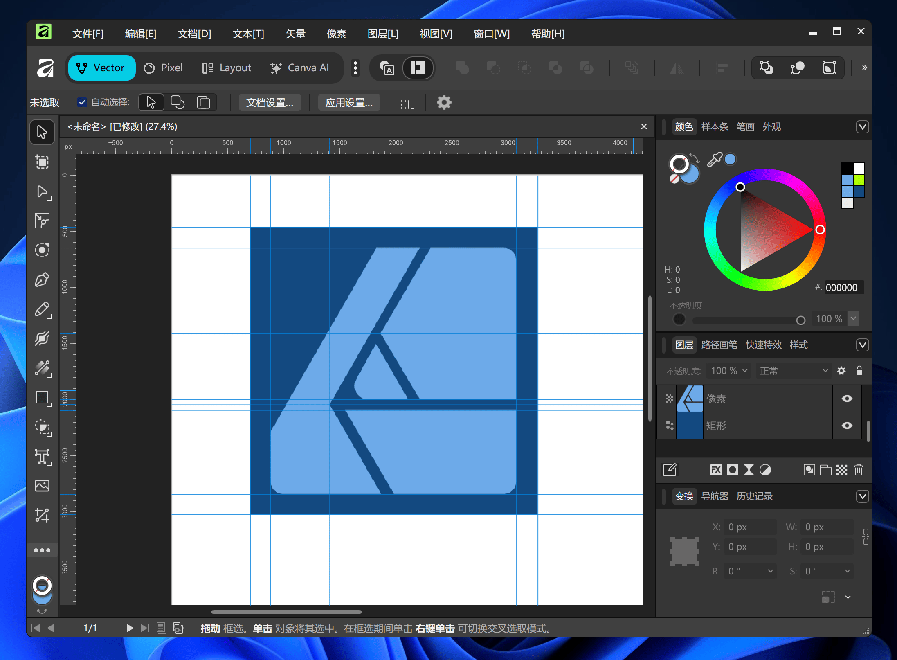
Task: Expand the rotation R value dropdown
Action: click(770, 571)
